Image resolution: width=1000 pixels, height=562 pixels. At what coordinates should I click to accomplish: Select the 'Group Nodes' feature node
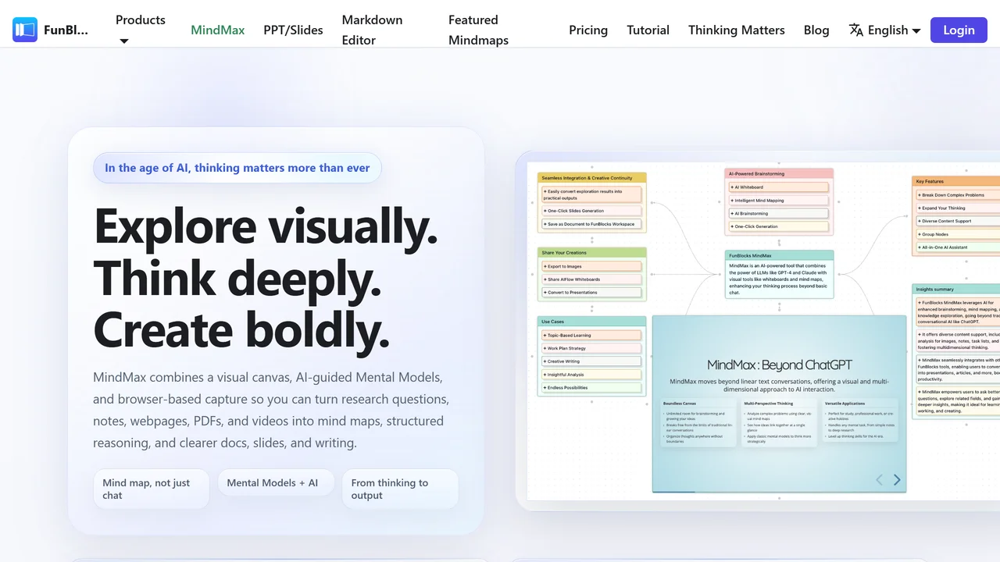pyautogui.click(x=958, y=234)
